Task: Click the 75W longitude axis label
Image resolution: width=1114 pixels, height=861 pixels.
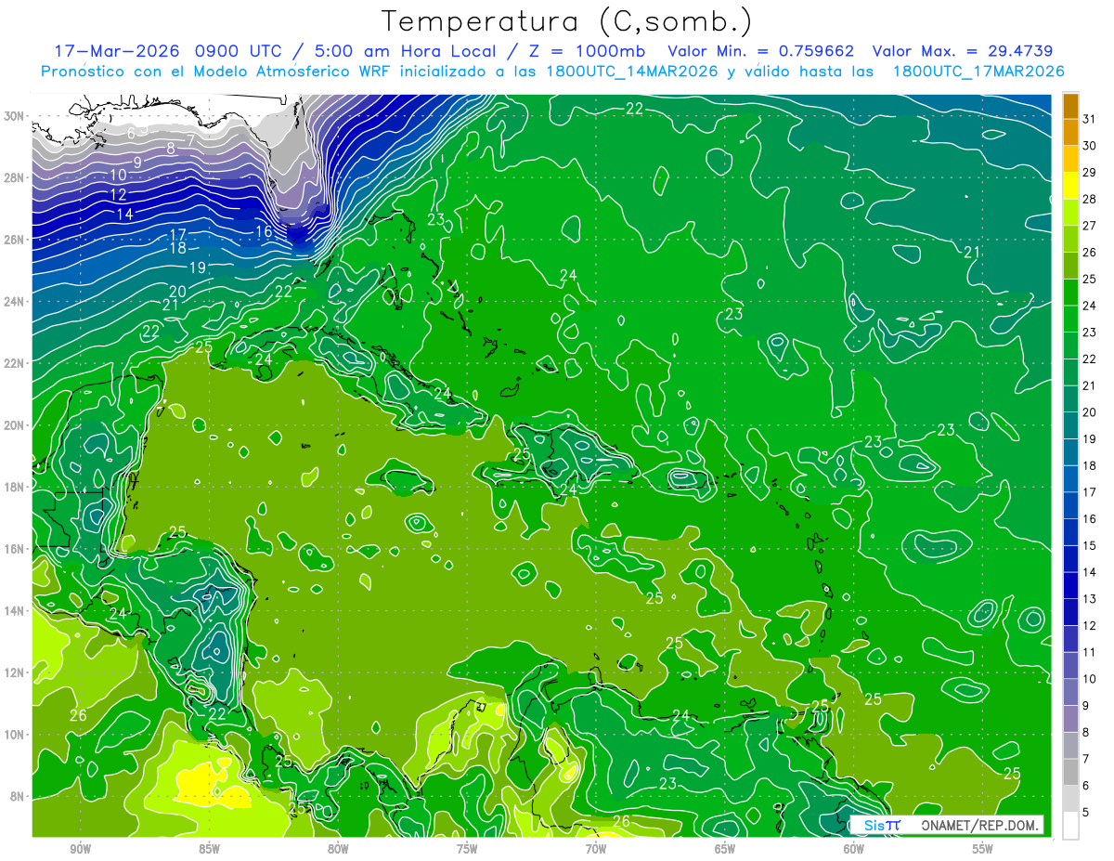Action: [467, 848]
